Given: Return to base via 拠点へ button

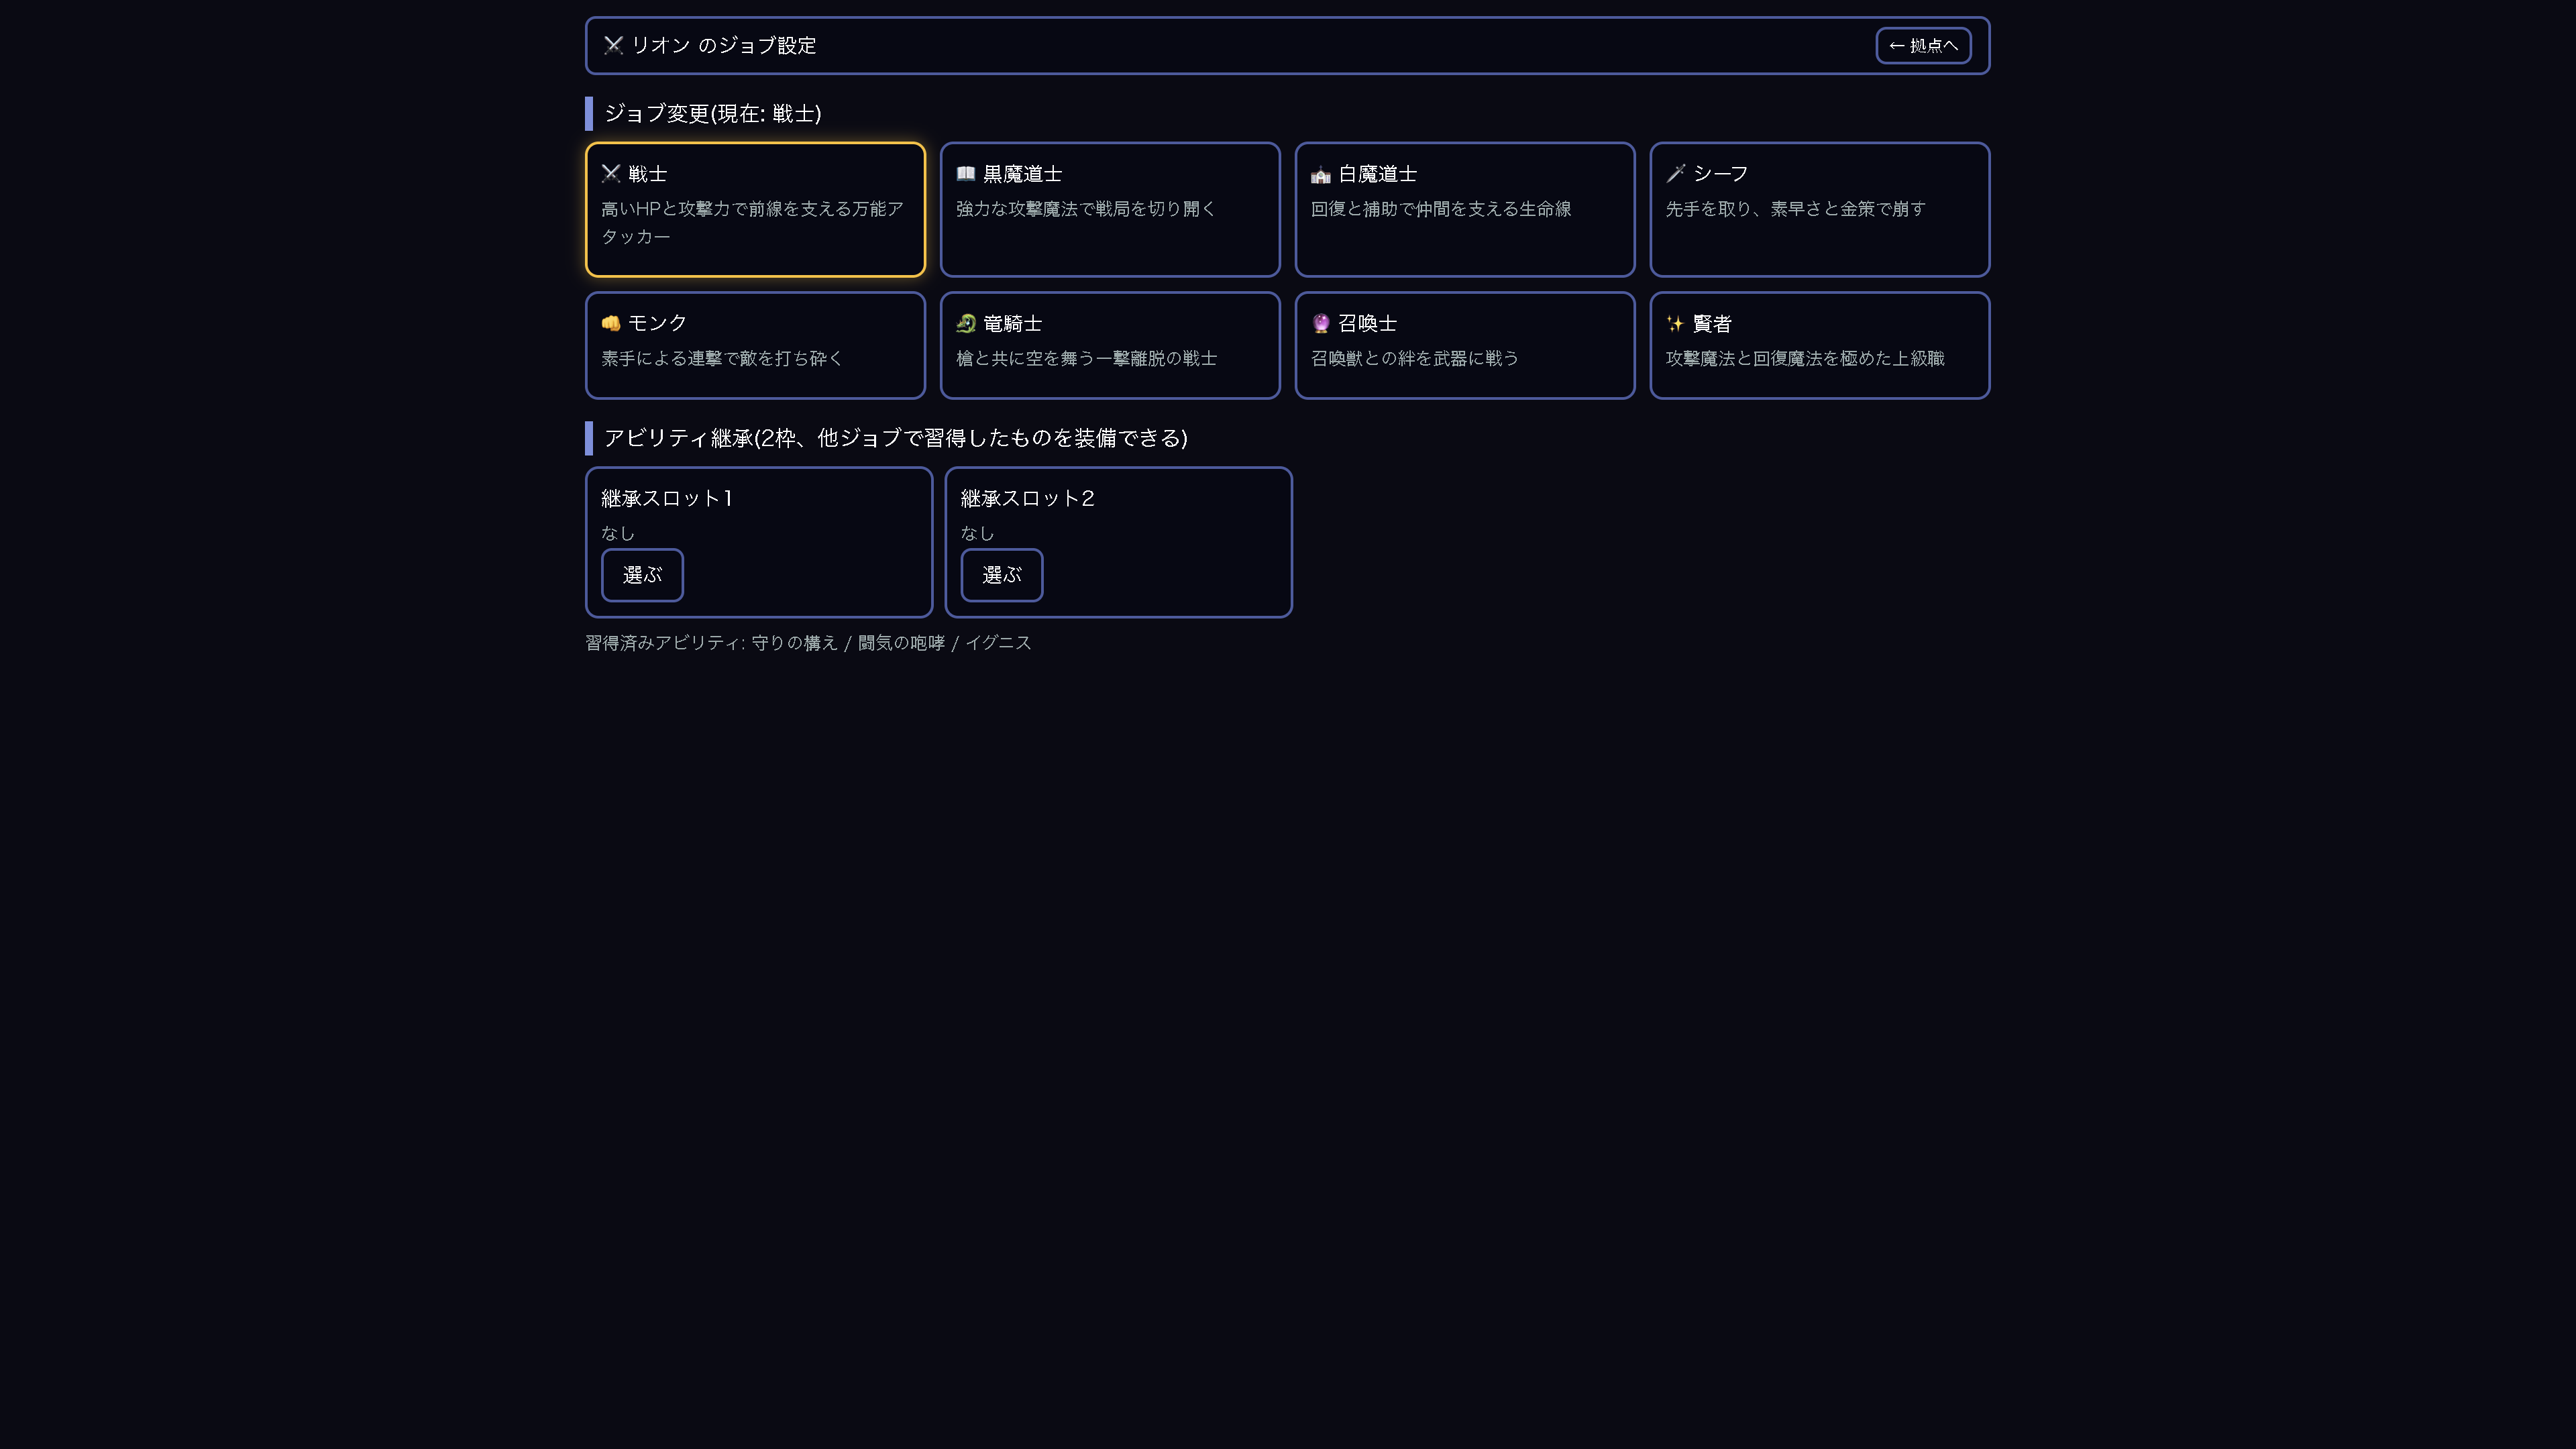Looking at the screenshot, I should (1923, 45).
